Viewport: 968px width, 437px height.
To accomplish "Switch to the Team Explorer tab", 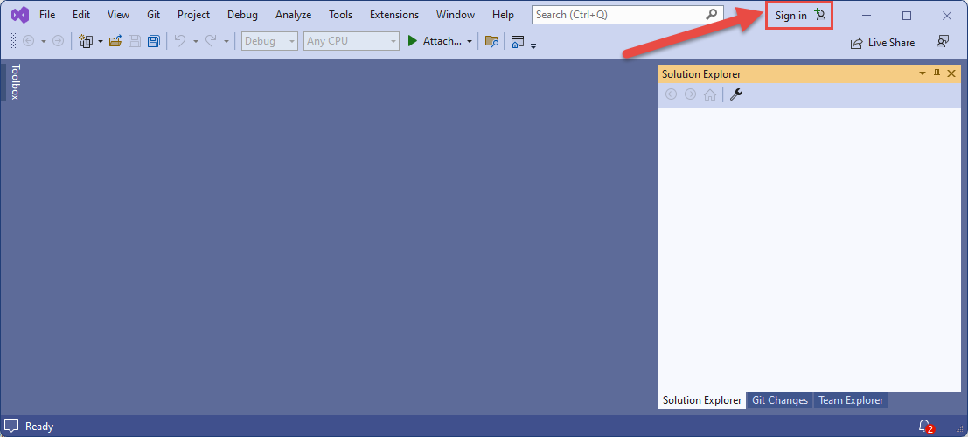I will pyautogui.click(x=851, y=400).
